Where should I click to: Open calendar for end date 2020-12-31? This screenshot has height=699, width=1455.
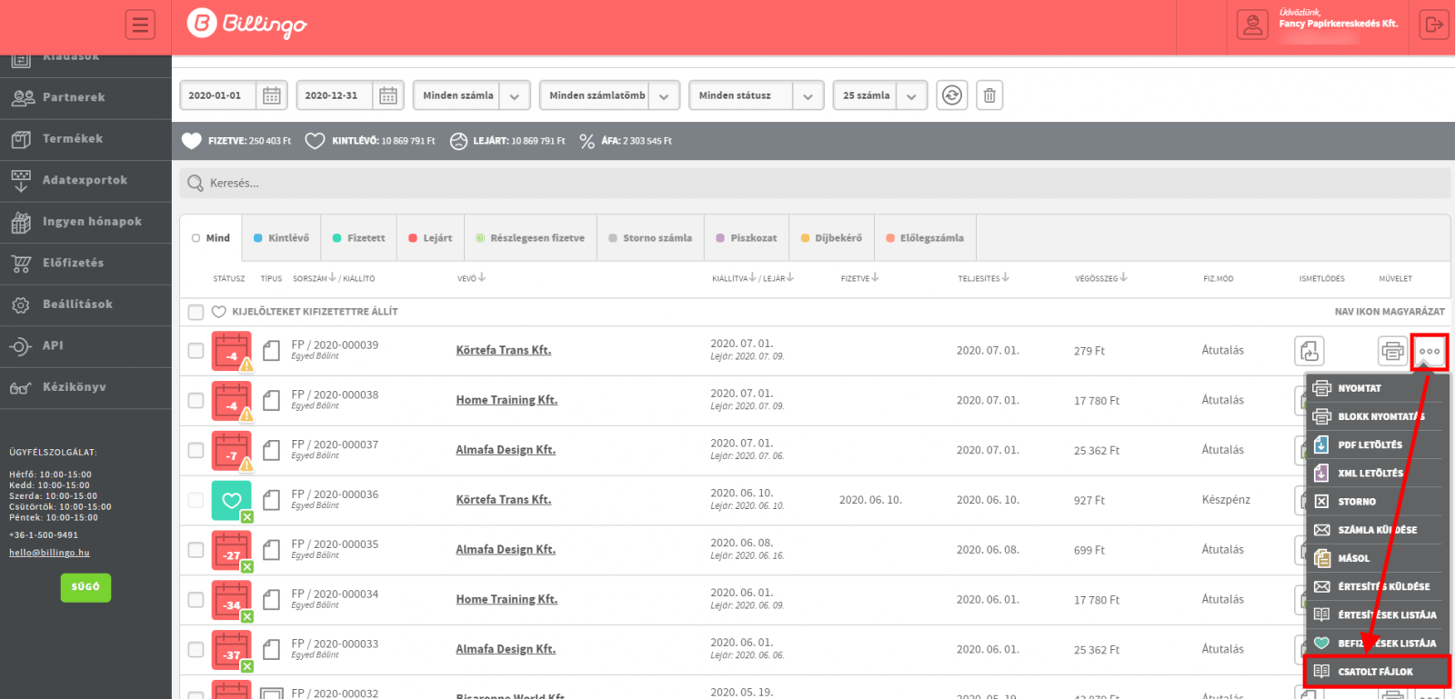pos(388,95)
